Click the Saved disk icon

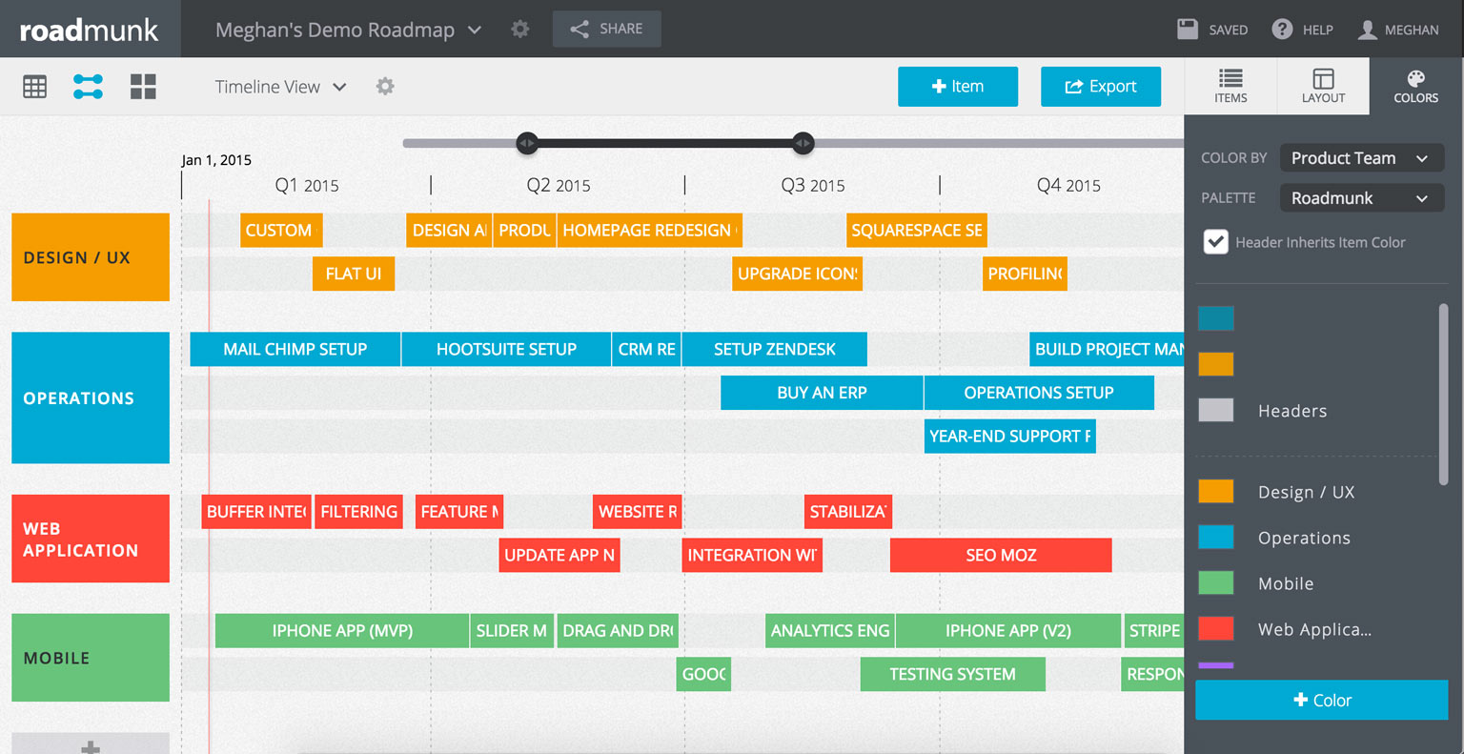[1188, 30]
